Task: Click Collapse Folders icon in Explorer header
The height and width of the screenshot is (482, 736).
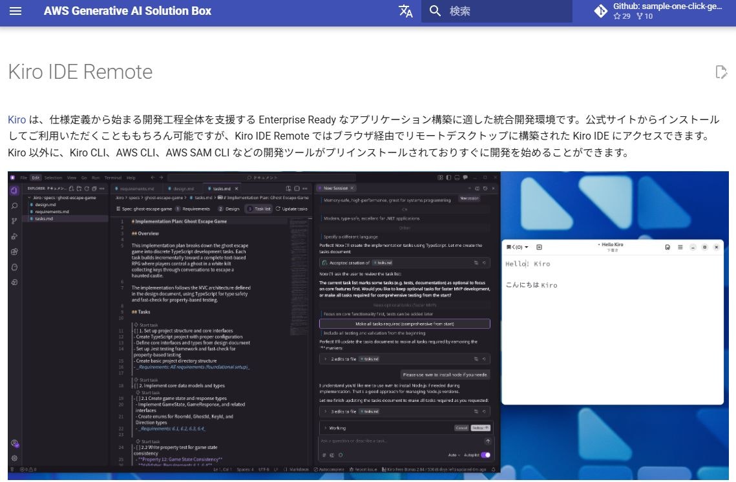Action: pyautogui.click(x=94, y=189)
